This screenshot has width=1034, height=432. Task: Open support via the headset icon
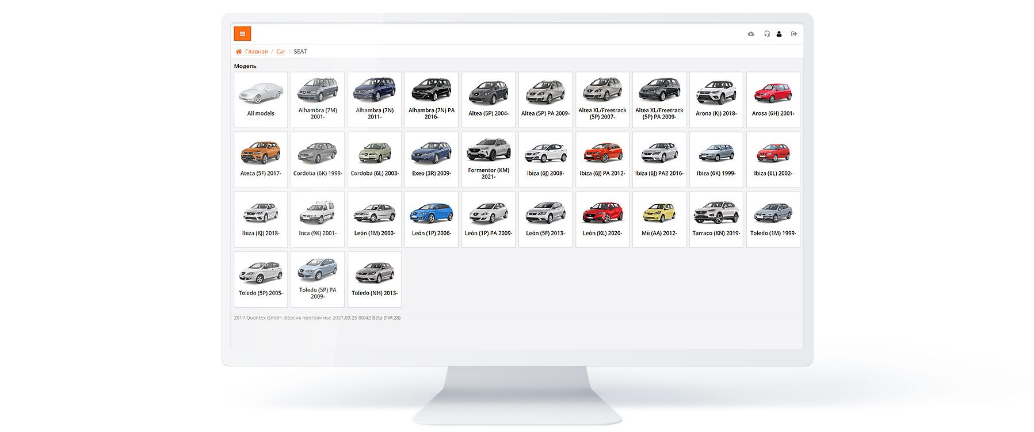[x=766, y=34]
